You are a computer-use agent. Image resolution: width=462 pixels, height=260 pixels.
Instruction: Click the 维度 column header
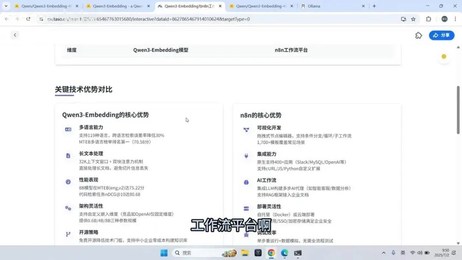(71, 50)
